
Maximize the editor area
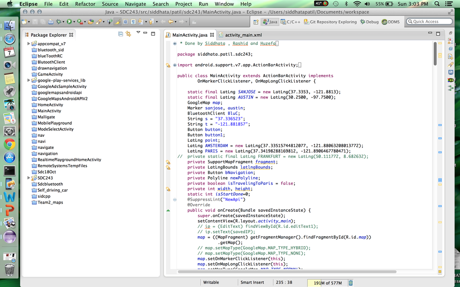tap(438, 33)
